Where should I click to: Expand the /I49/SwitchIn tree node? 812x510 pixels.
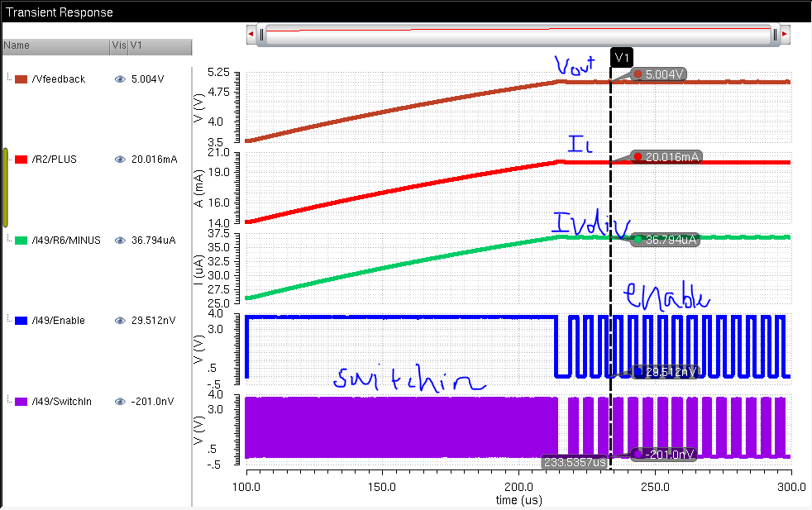[x=10, y=402]
